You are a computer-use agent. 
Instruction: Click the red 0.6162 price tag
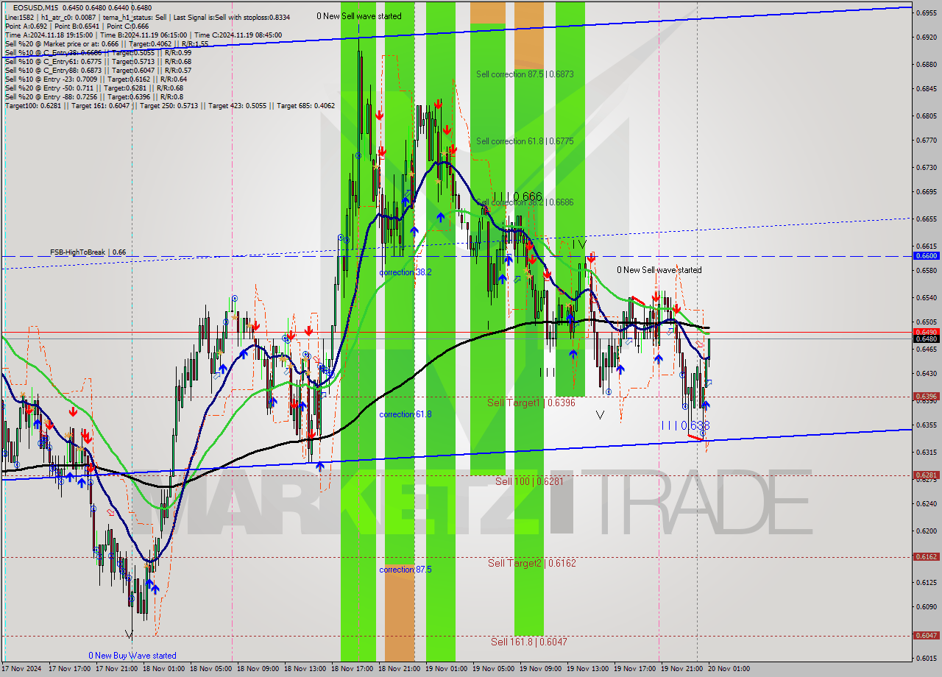click(x=926, y=557)
